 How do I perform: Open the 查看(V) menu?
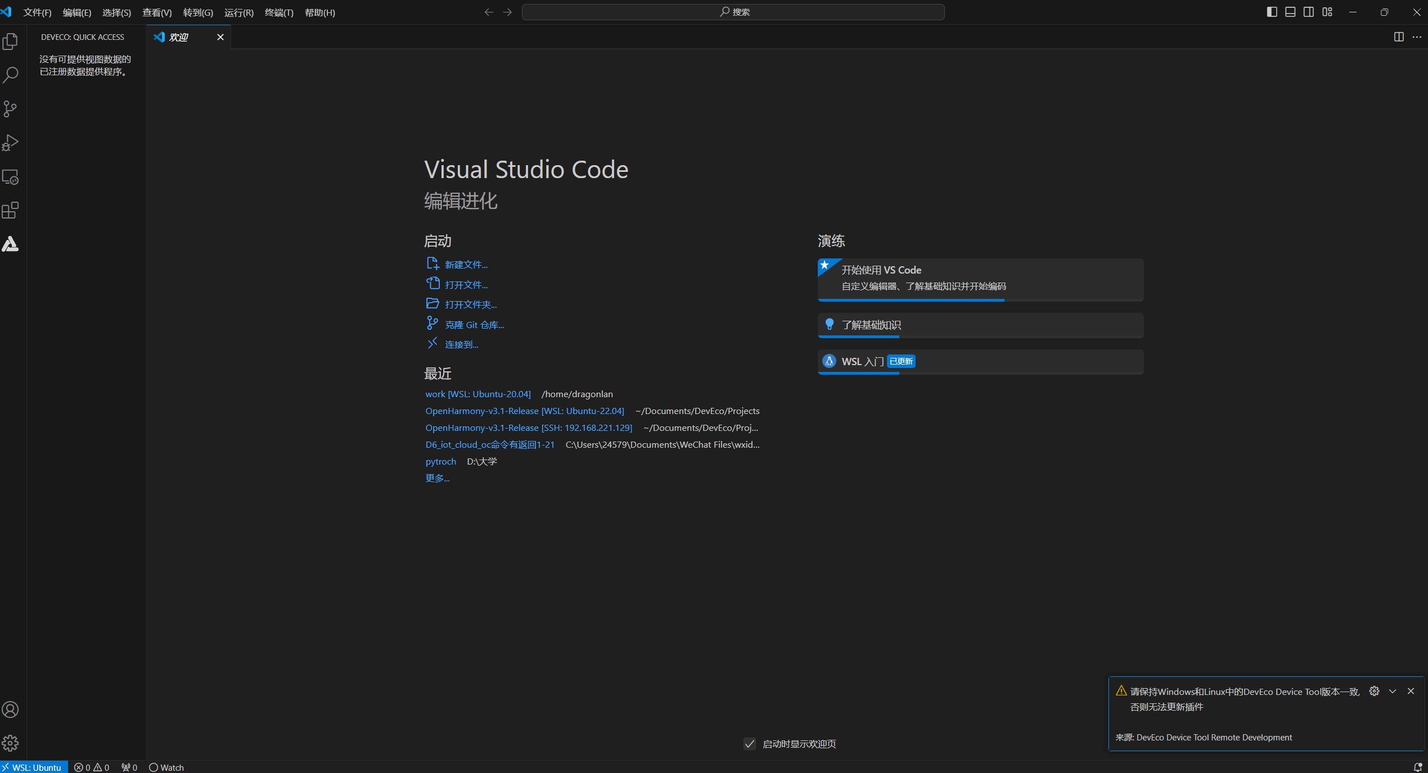tap(157, 12)
